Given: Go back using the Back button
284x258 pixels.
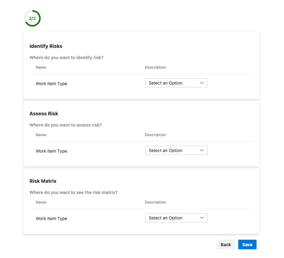Looking at the screenshot, I should 226,245.
